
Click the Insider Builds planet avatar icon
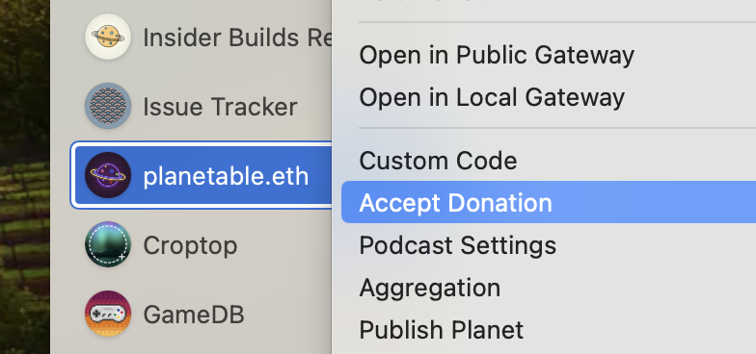point(108,37)
